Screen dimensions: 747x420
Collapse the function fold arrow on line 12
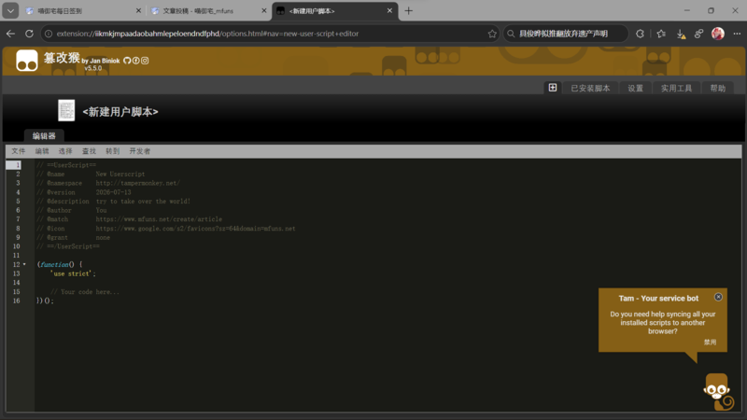point(24,264)
